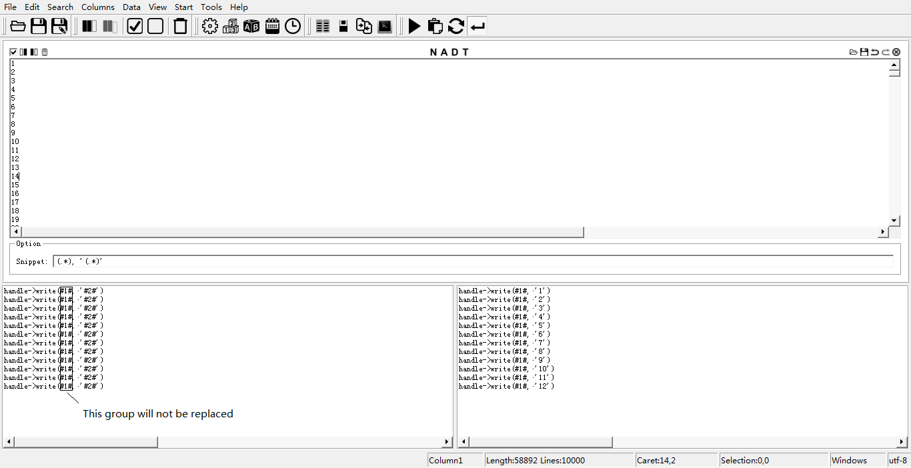This screenshot has height=468, width=911.
Task: Open the View menu
Action: [158, 7]
